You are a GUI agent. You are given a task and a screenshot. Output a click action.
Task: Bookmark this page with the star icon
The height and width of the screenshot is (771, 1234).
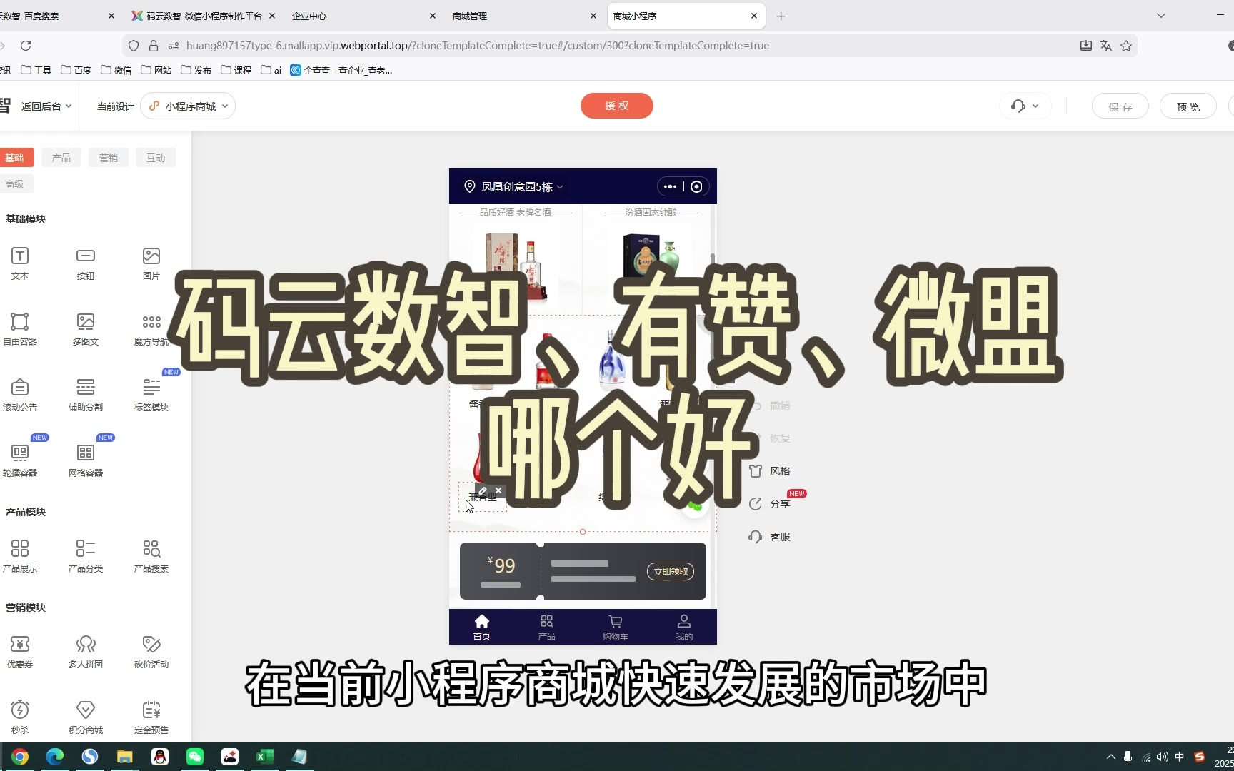tap(1126, 46)
